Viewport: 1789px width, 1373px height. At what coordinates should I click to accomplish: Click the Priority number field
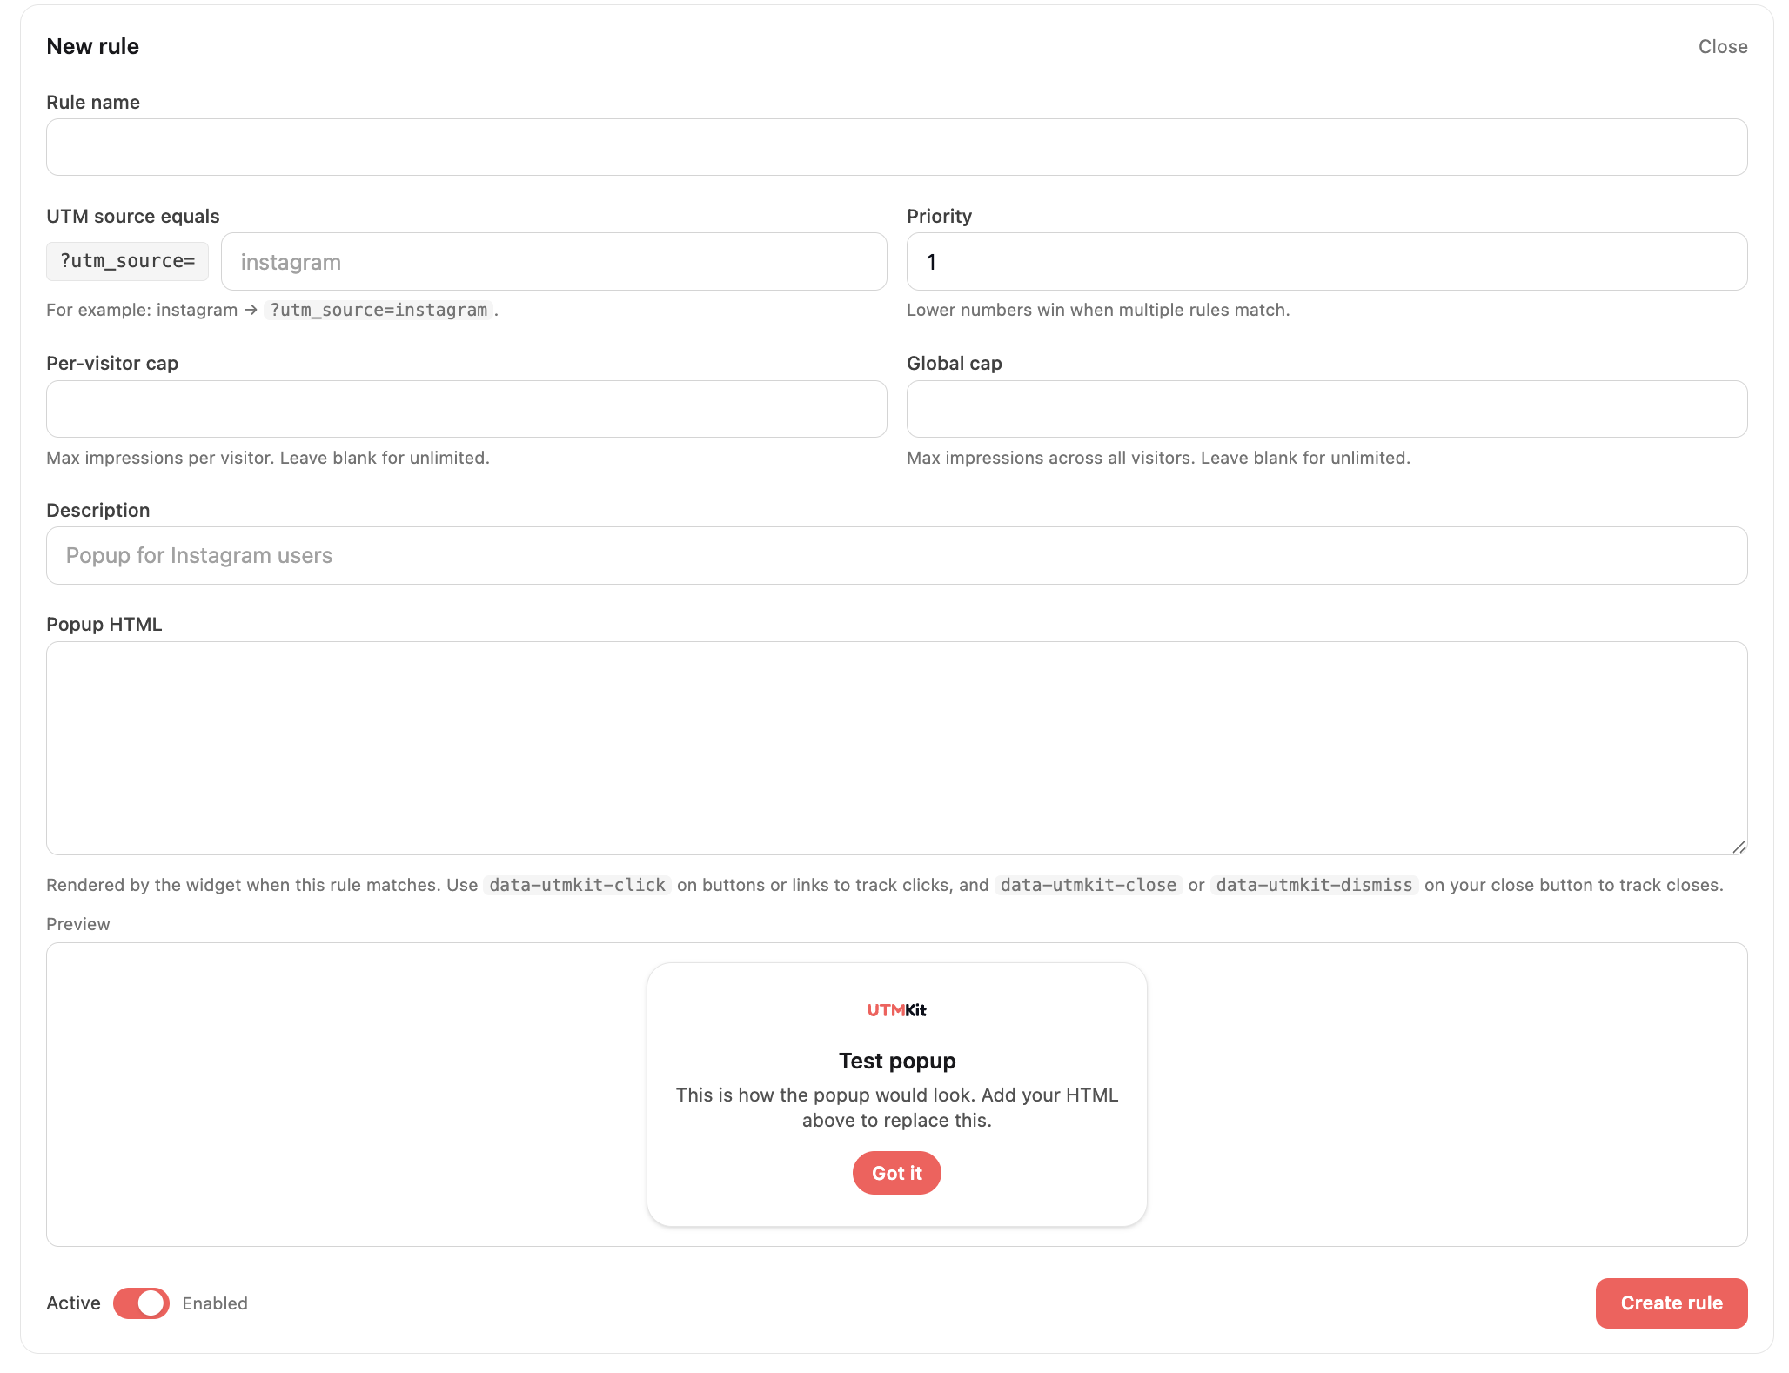(x=1326, y=262)
